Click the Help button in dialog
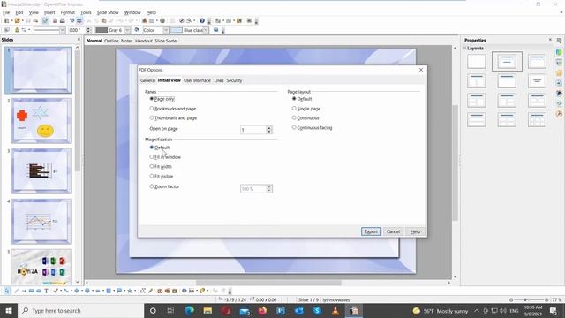This screenshot has width=565, height=318. pyautogui.click(x=415, y=231)
